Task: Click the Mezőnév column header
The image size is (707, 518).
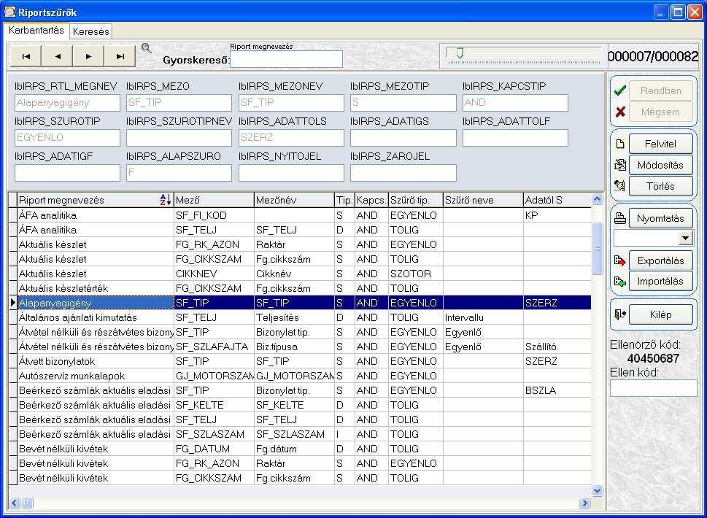Action: pyautogui.click(x=294, y=200)
